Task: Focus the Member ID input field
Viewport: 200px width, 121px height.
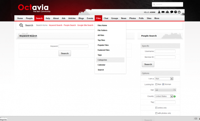Action: (x=165, y=57)
